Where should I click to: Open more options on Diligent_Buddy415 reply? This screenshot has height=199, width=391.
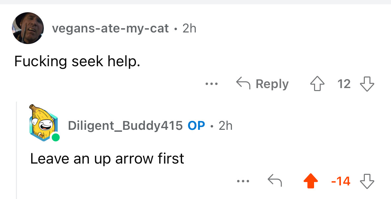(x=243, y=181)
